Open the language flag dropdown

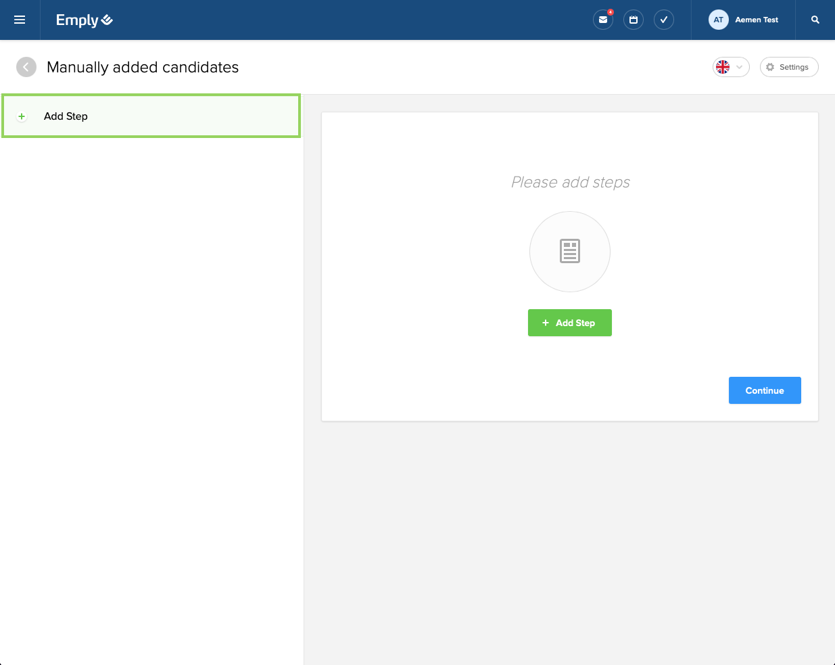coord(723,67)
